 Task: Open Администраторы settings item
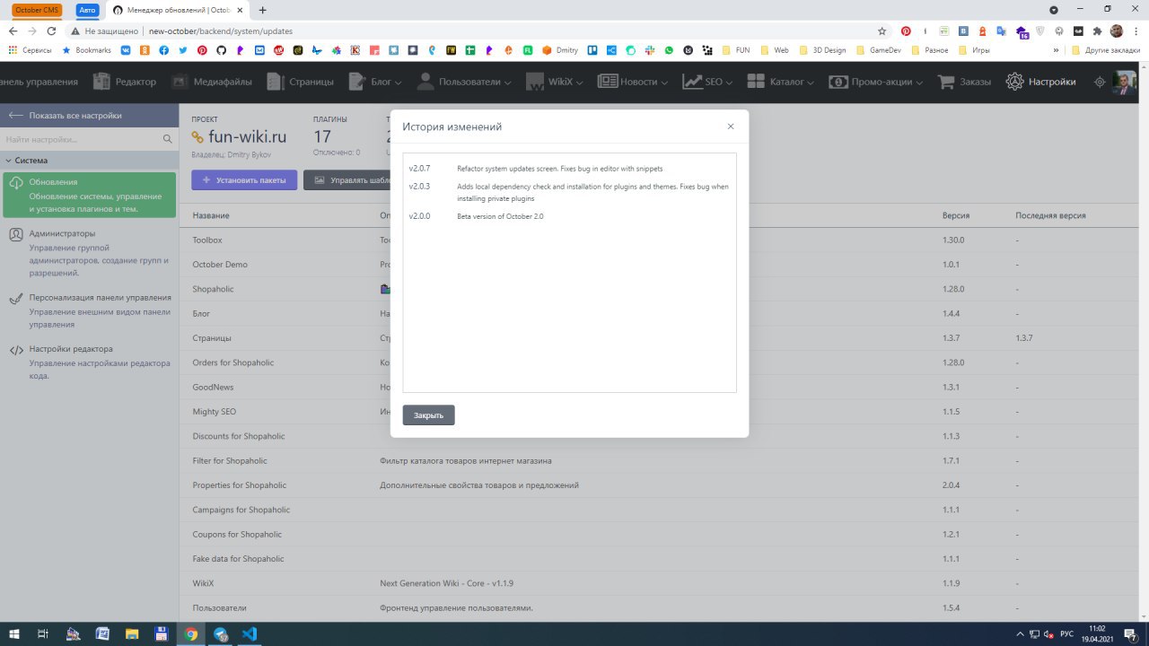(90, 253)
